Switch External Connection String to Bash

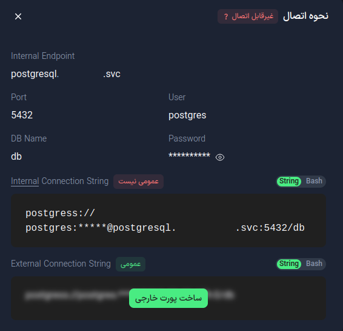click(314, 264)
